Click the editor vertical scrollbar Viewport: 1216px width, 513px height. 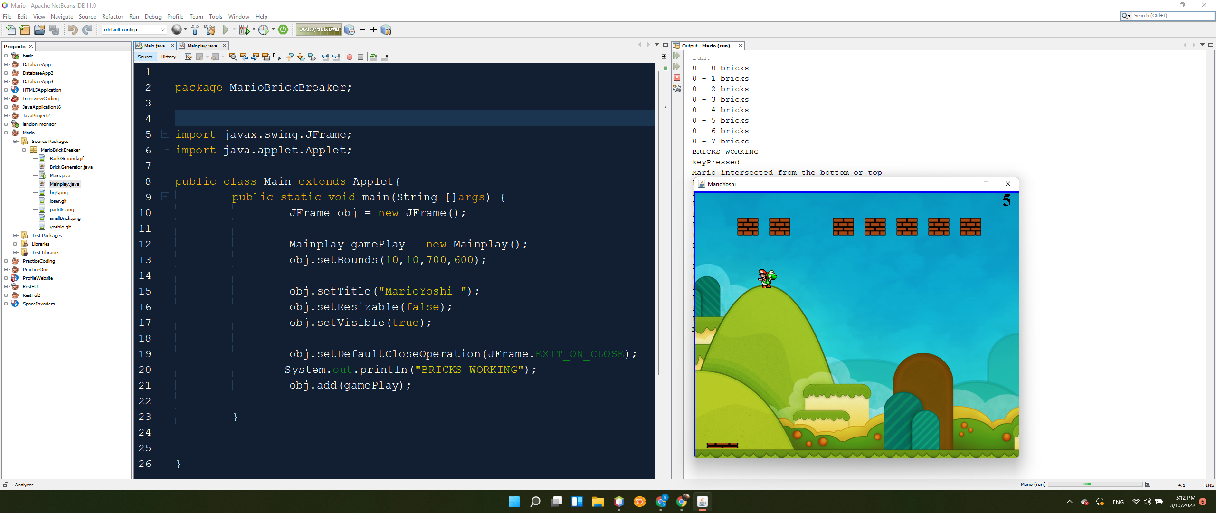(659, 223)
